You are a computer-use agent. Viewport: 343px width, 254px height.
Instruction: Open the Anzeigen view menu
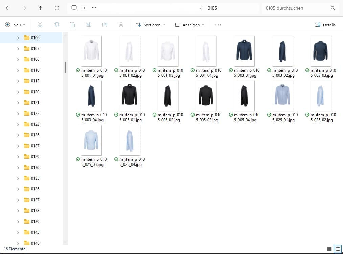pyautogui.click(x=189, y=25)
